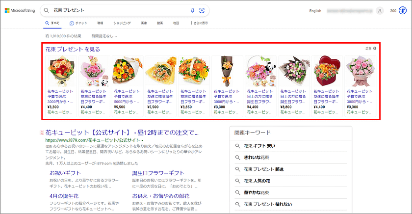Select the 画像 images tab
The width and height of the screenshot is (412, 214).
tap(143, 23)
